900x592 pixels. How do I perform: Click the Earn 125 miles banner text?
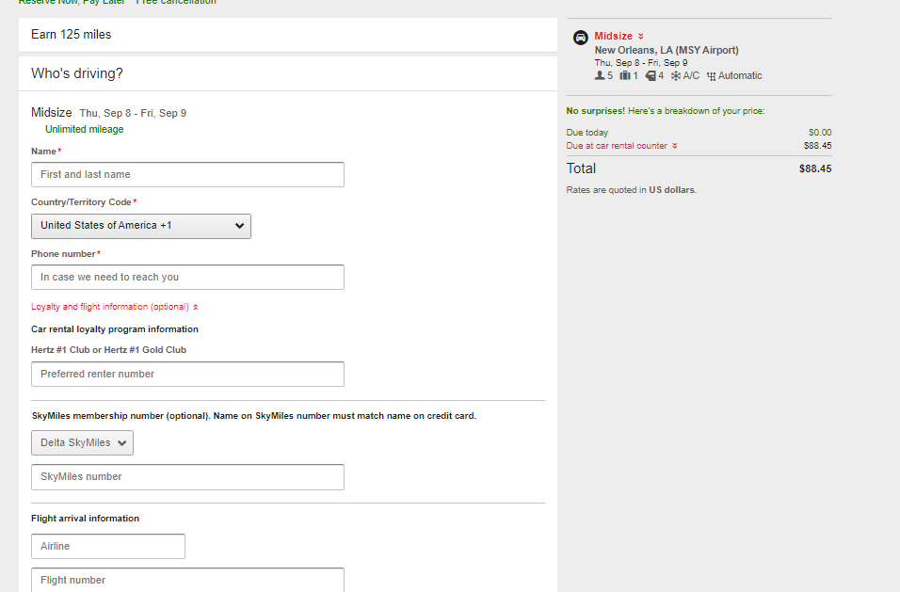72,35
